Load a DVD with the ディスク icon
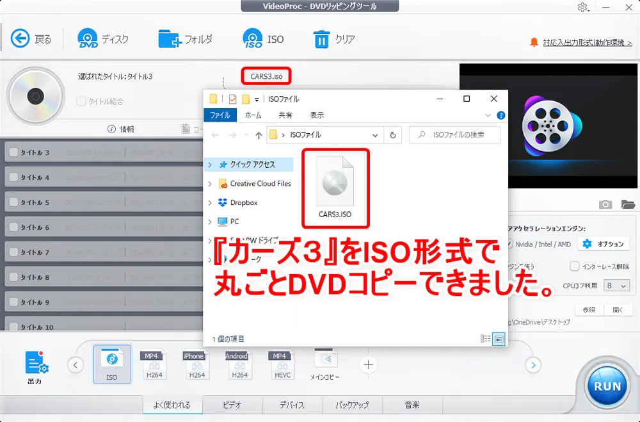The width and height of the screenshot is (640, 422). click(87, 38)
